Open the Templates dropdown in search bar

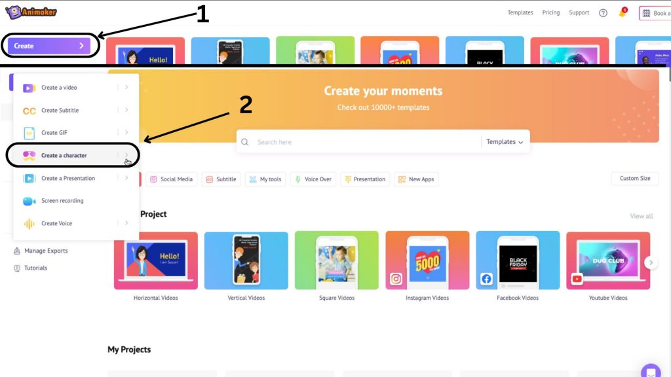click(x=505, y=142)
